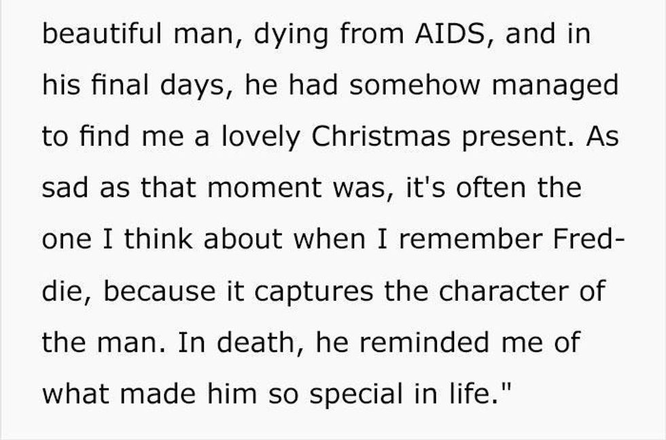Click the word "final" before "days"
This screenshot has width=666, height=440.
click(x=120, y=85)
